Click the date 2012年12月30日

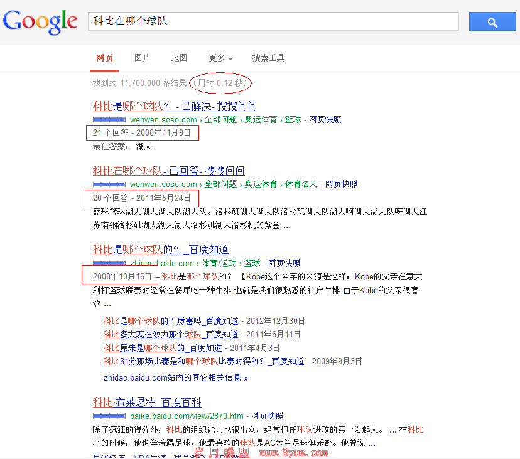275,321
